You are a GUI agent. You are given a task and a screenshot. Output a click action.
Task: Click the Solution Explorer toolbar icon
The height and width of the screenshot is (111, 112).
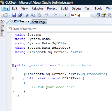point(97,15)
